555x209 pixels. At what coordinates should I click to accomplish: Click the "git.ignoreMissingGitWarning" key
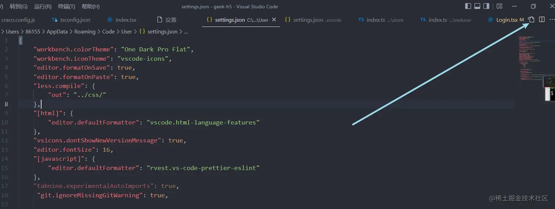(90, 195)
